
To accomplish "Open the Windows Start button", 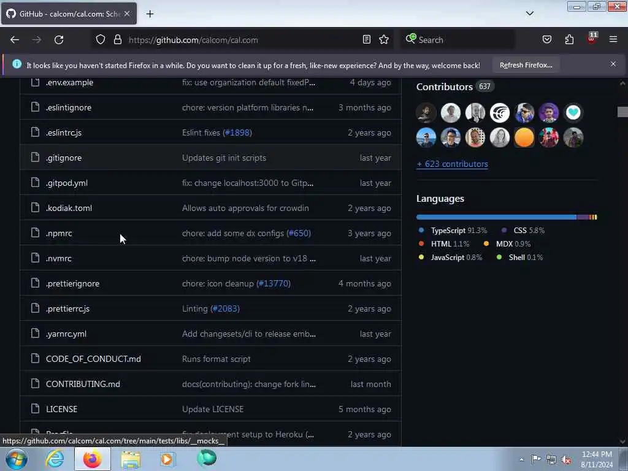I will (17, 459).
